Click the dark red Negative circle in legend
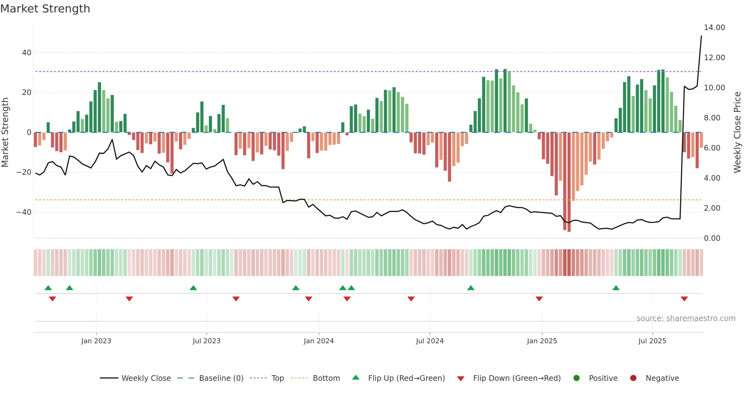 633,378
